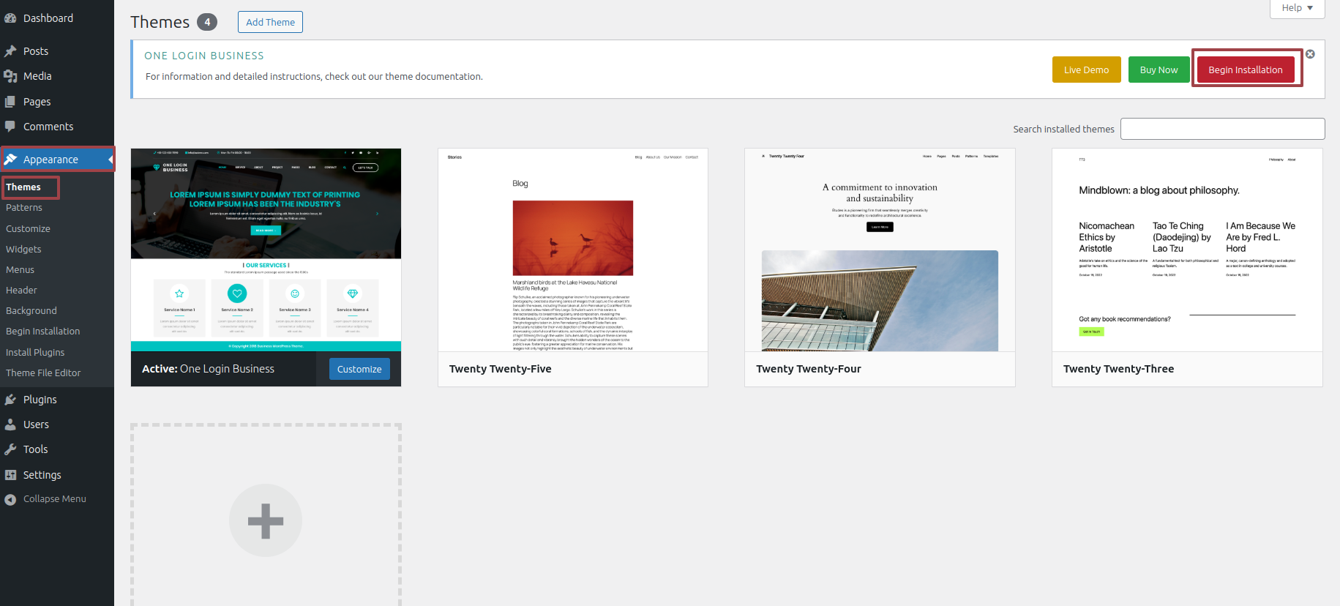The height and width of the screenshot is (606, 1340).
Task: Dismiss the One Login Business notice
Action: [x=1310, y=54]
